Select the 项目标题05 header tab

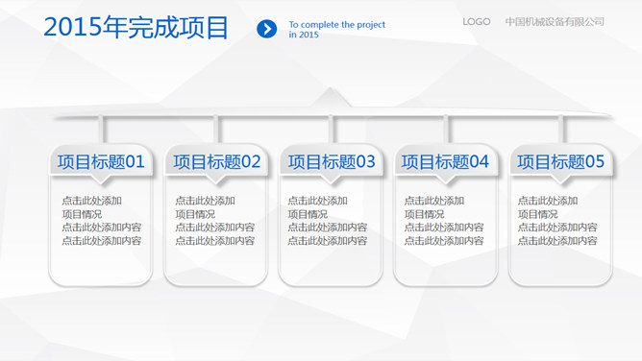[x=560, y=162]
